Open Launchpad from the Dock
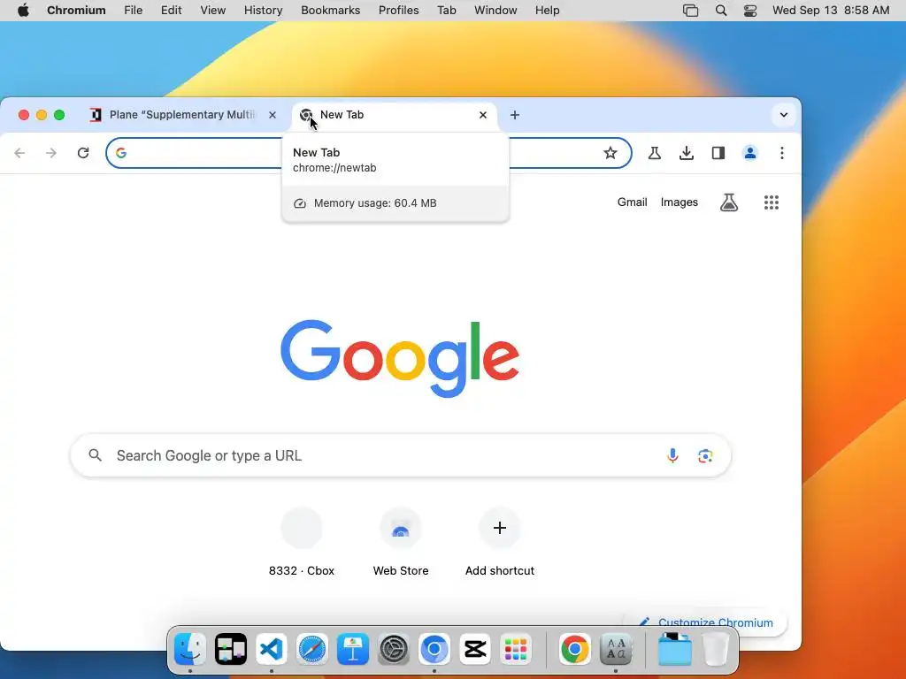 (x=516, y=649)
